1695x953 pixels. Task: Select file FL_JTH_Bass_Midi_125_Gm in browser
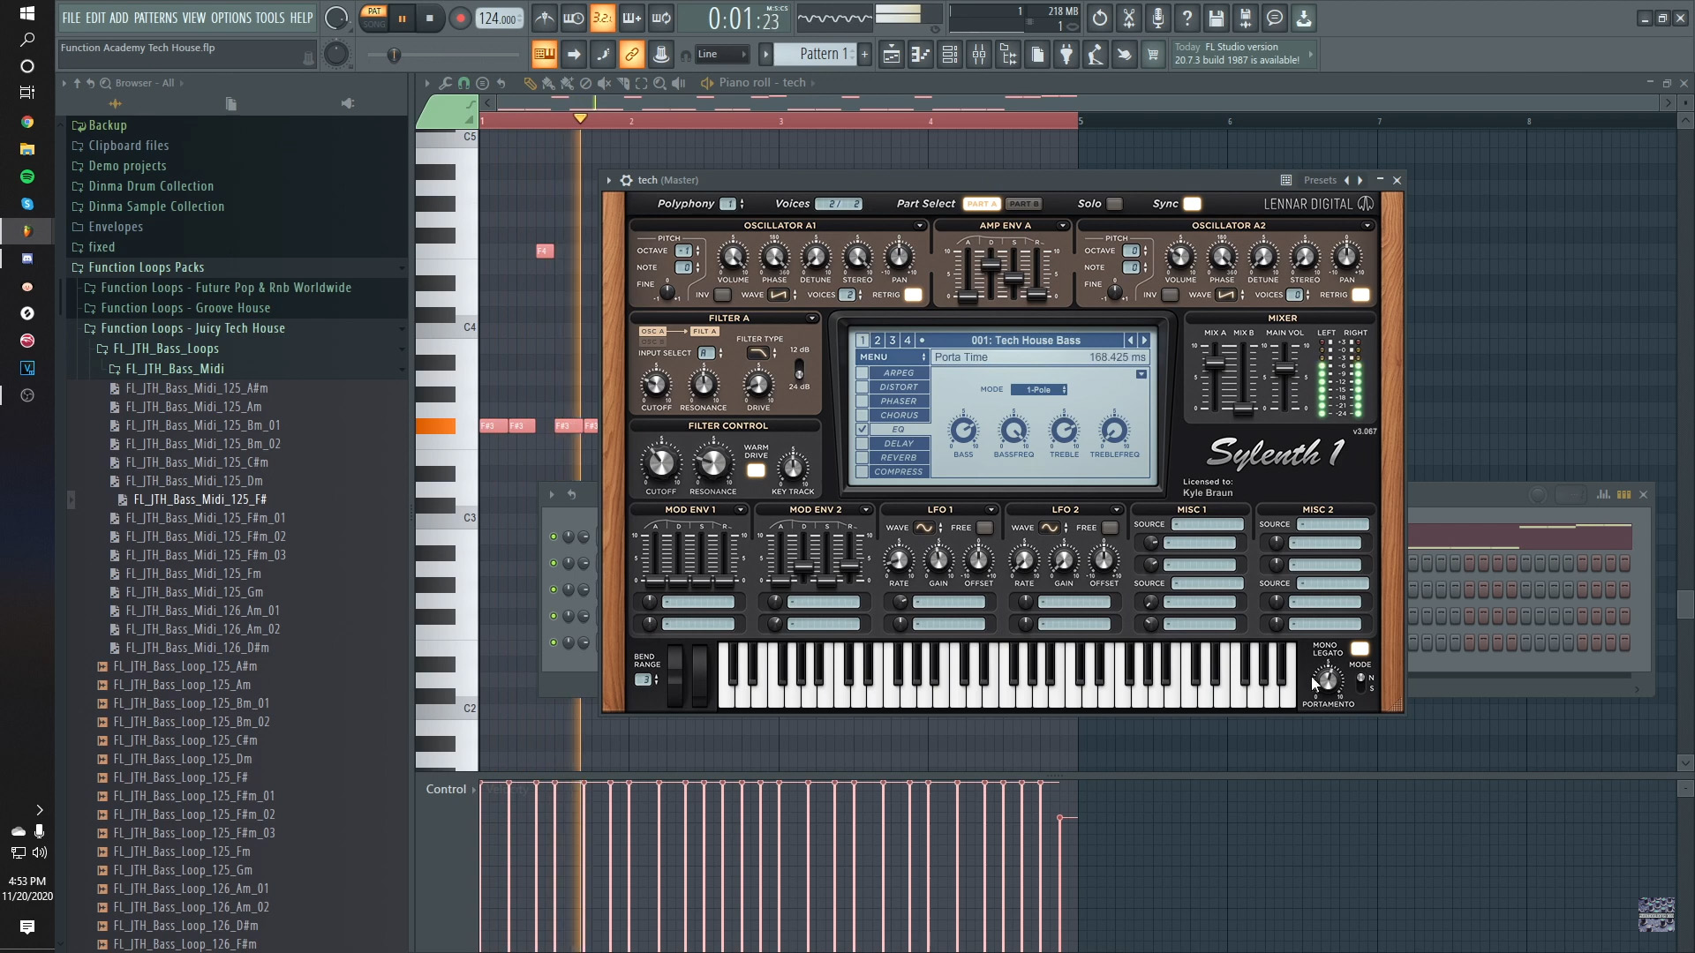click(x=194, y=592)
